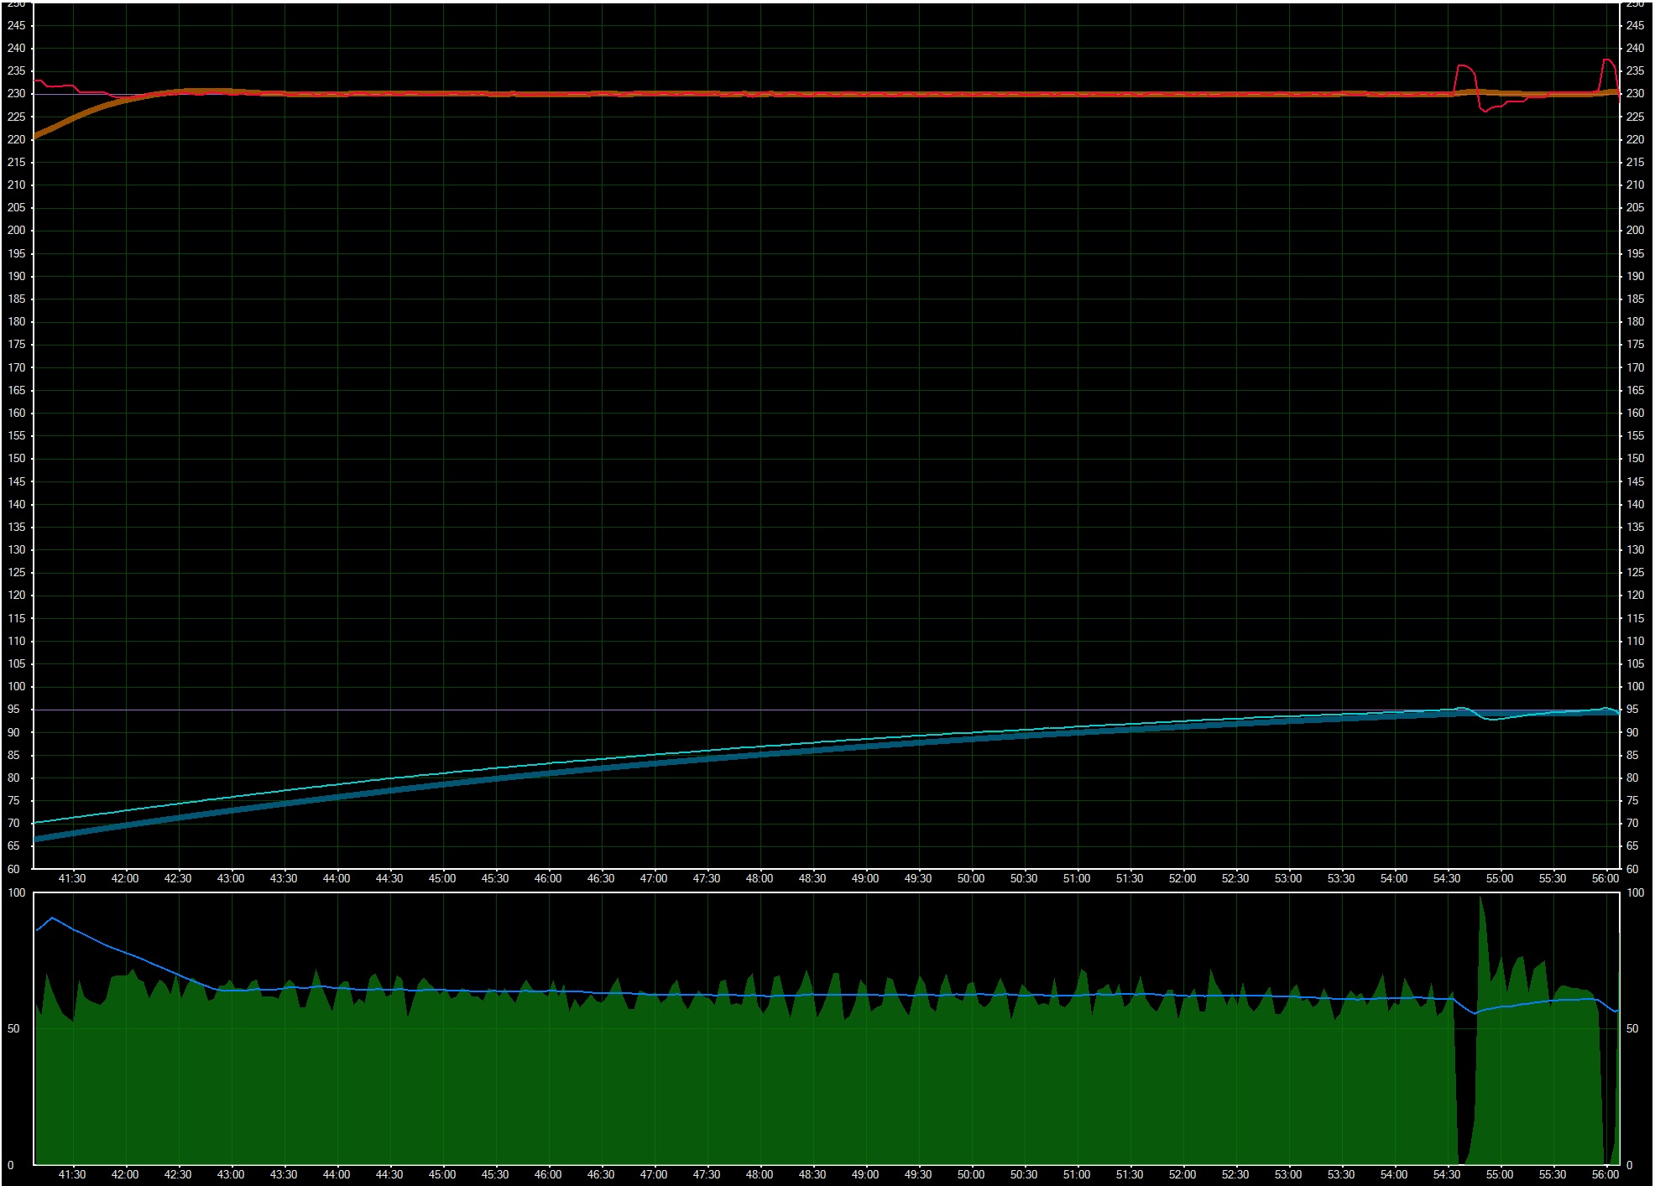Click the 95 label on the left temperature axis
Image resolution: width=1655 pixels, height=1186 pixels.
coord(13,710)
